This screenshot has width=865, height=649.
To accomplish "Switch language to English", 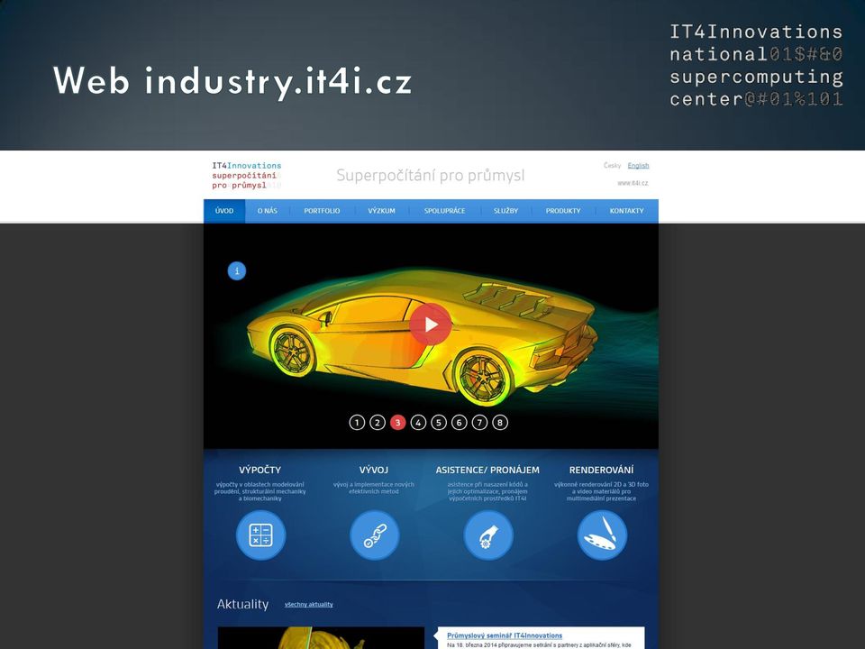I will [x=638, y=166].
